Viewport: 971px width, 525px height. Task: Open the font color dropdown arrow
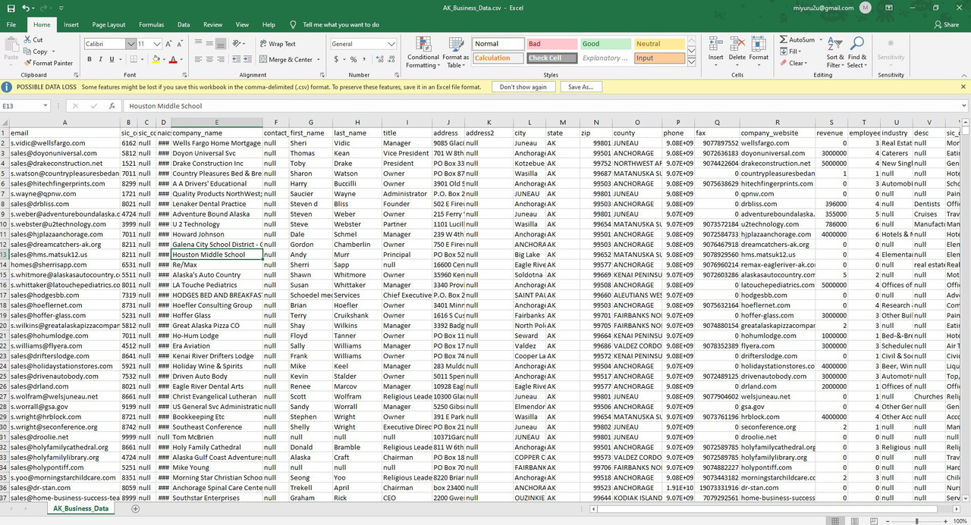(x=181, y=59)
